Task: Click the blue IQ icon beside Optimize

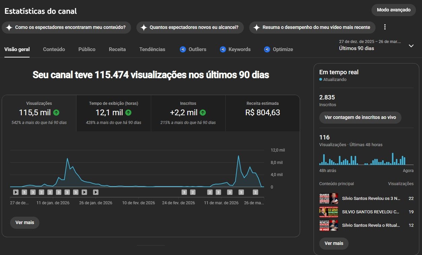Action: coord(267,49)
